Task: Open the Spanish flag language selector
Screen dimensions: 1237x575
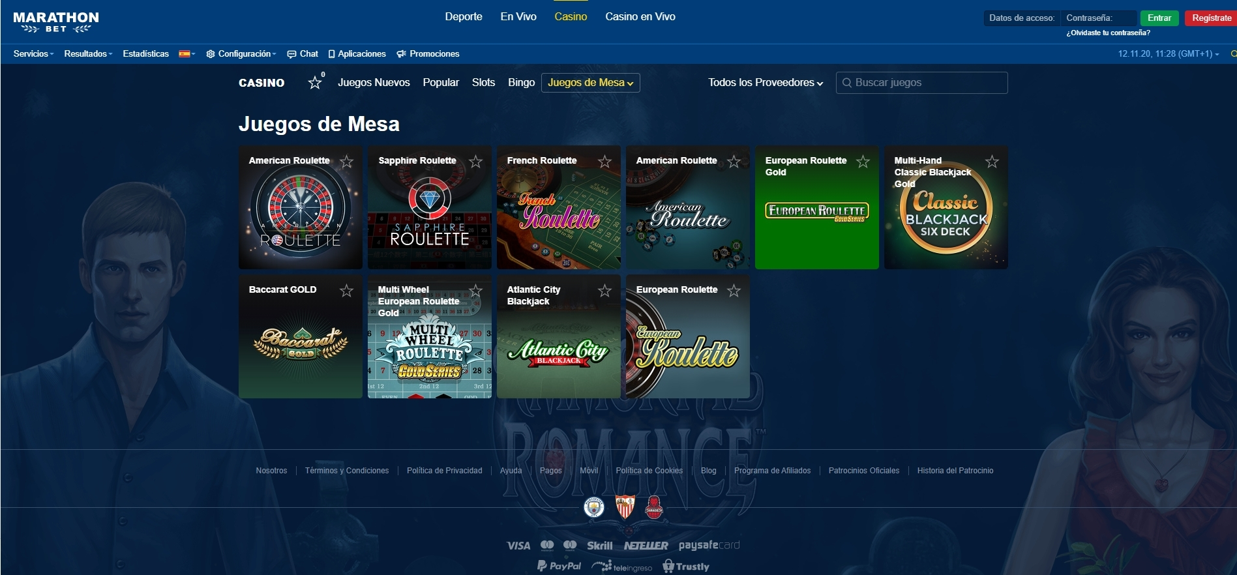Action: pyautogui.click(x=187, y=54)
